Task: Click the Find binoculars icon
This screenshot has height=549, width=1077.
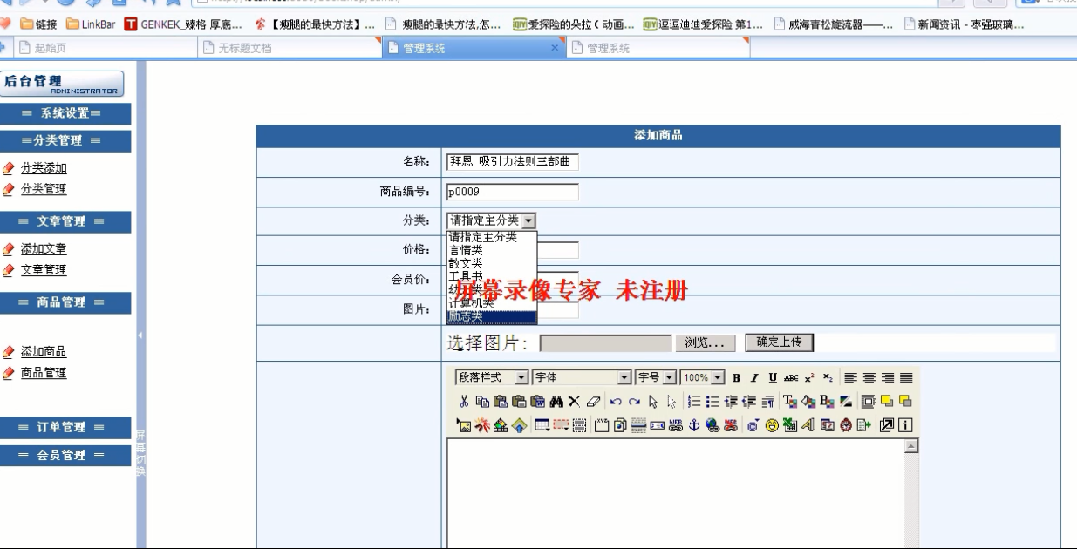Action: (556, 402)
